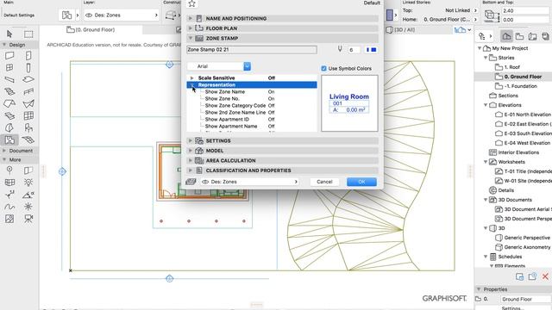Click the Favorites star icon in dialog
The image size is (552, 310).
pyautogui.click(x=191, y=3)
